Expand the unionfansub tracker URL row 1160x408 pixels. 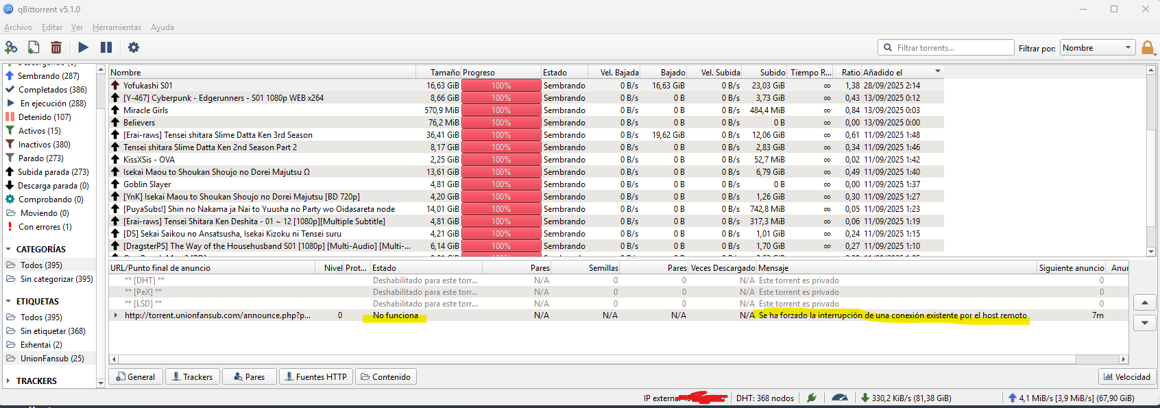(116, 315)
